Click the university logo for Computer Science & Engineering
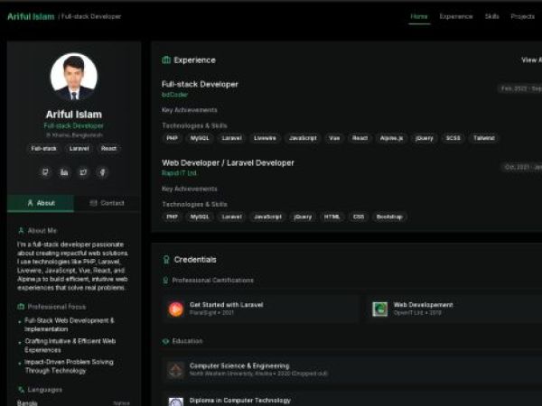 coord(176,370)
